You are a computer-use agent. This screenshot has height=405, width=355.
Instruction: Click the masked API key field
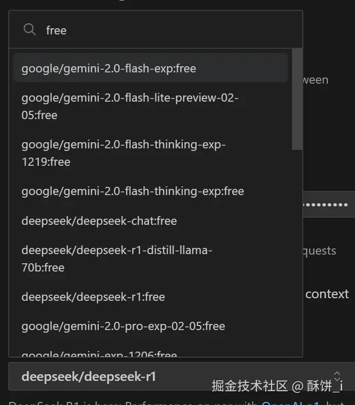coord(328,205)
